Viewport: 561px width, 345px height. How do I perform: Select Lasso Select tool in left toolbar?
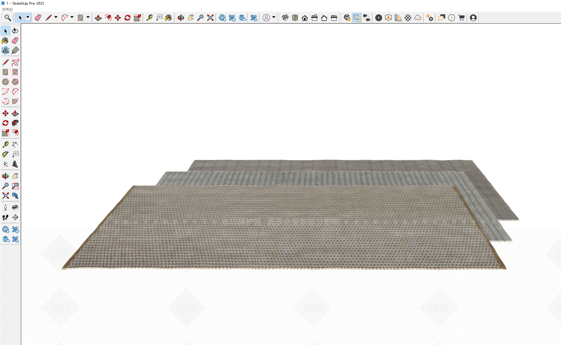click(x=15, y=31)
